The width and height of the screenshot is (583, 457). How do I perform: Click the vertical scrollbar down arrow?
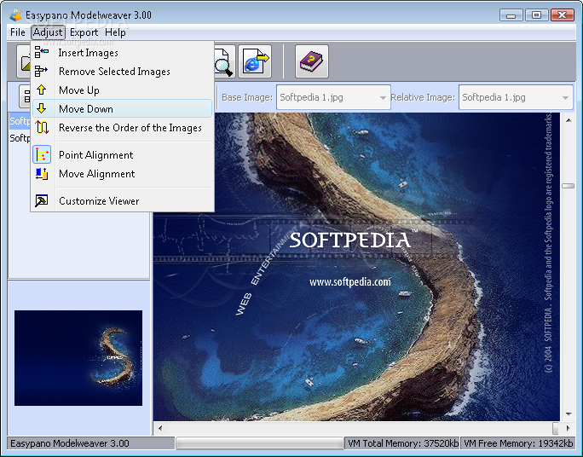(x=569, y=414)
